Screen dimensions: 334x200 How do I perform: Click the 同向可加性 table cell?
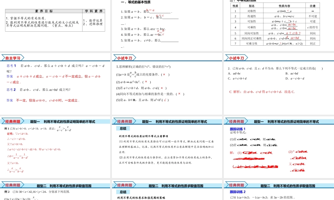[x=252, y=33]
